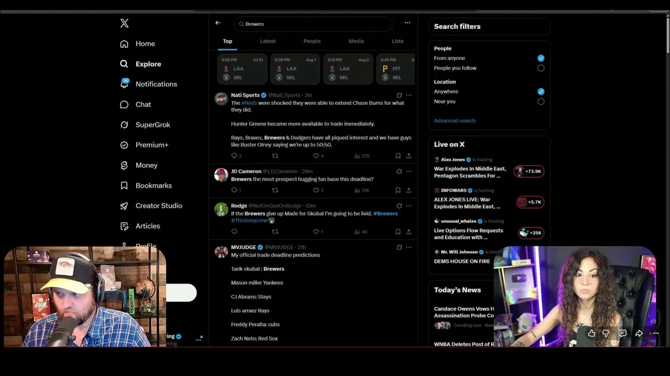670x376 pixels.
Task: Open Premium+ icon in sidebar
Action: pos(124,145)
